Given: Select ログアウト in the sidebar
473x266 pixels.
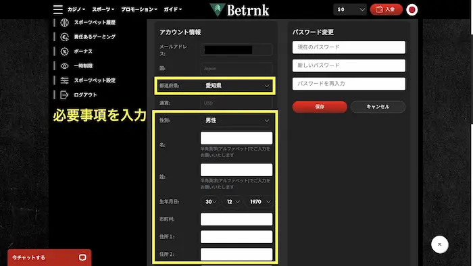Looking at the screenshot, I should point(85,95).
